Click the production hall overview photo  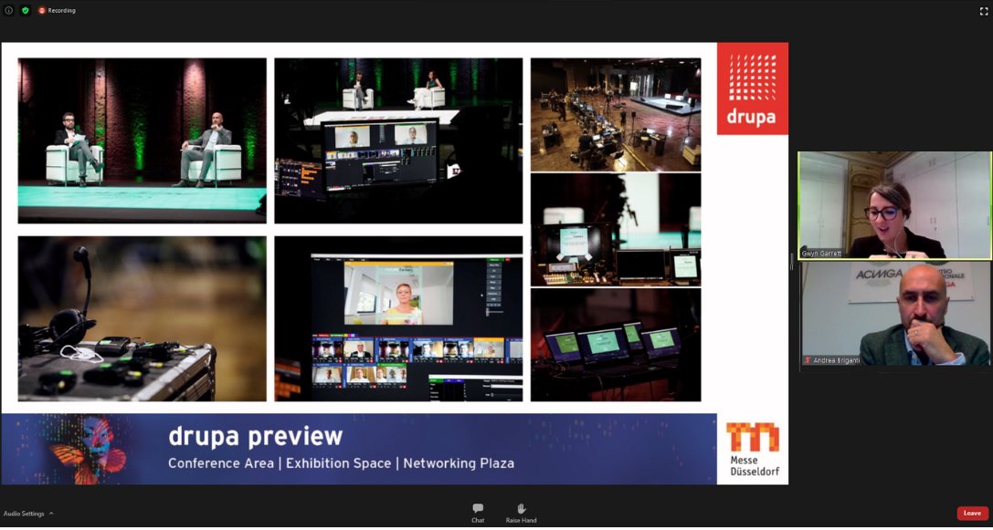[x=616, y=114]
